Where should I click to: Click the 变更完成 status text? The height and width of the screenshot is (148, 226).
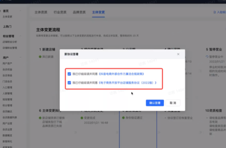tap(89, 118)
